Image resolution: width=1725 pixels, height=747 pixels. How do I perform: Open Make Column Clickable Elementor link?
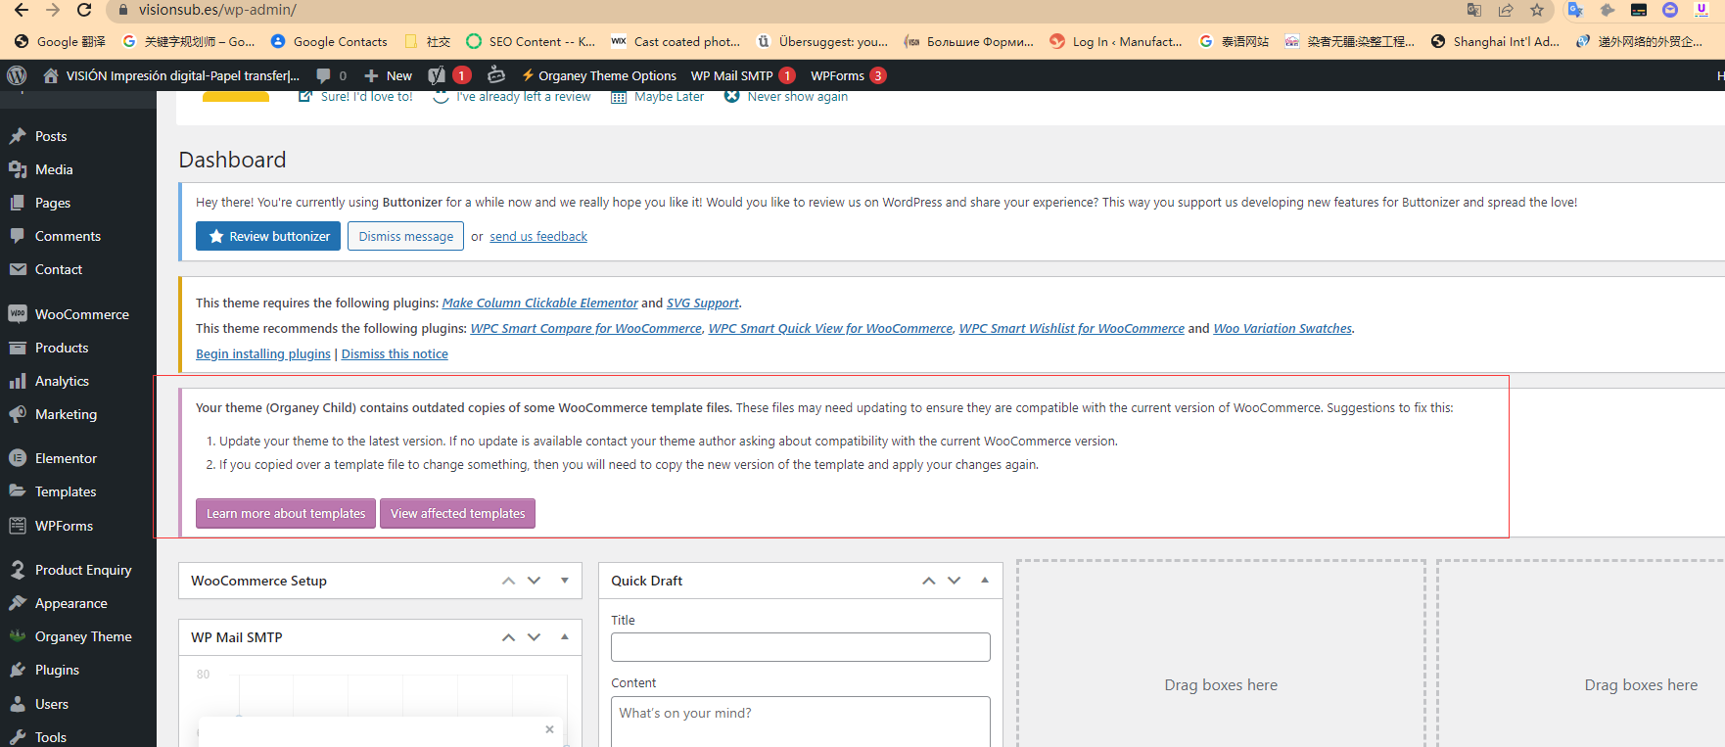(x=539, y=303)
